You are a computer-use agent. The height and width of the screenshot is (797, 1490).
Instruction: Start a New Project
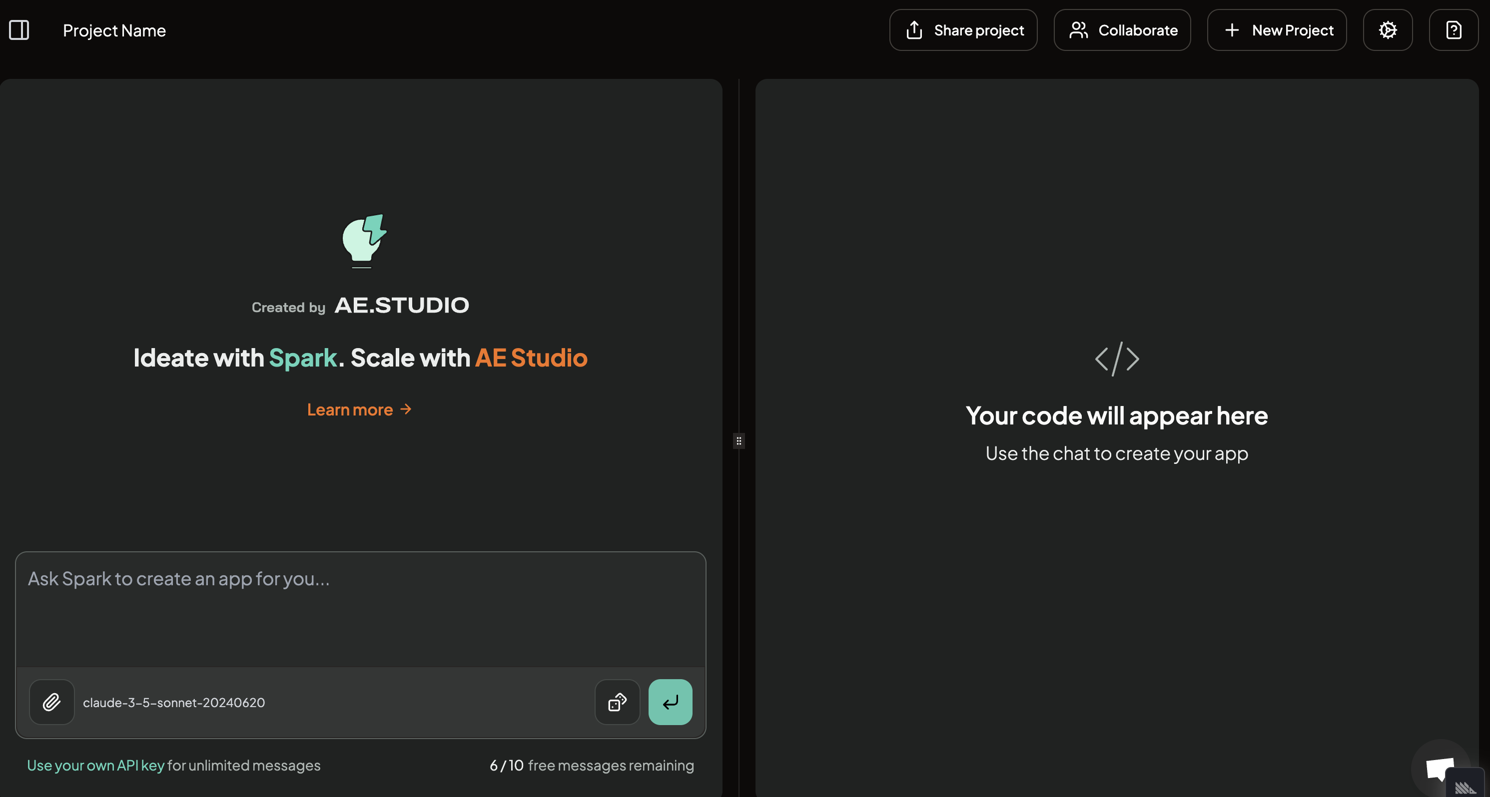1277,30
